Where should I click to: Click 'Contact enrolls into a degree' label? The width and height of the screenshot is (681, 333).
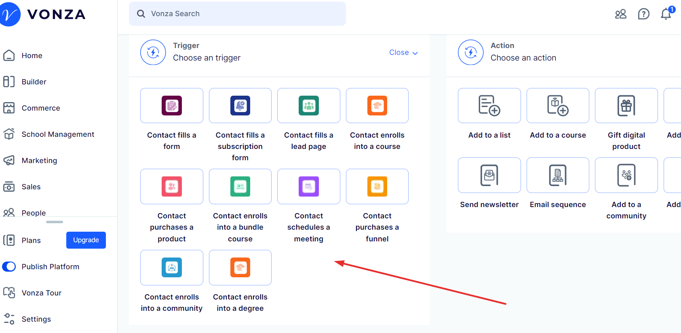(x=240, y=303)
